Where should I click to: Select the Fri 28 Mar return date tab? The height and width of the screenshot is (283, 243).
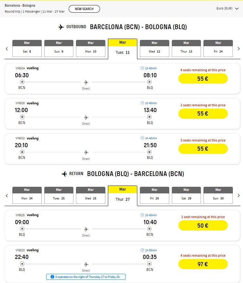coord(154,195)
